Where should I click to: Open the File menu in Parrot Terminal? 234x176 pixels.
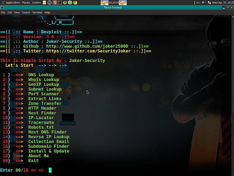[x=3, y=12]
